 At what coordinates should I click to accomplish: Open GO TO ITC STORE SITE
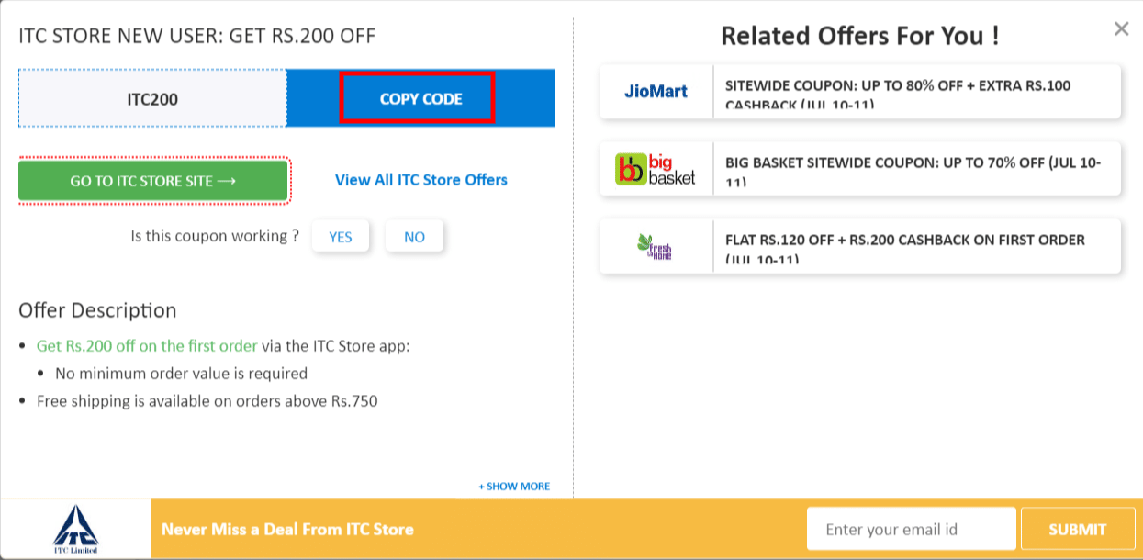(x=152, y=180)
